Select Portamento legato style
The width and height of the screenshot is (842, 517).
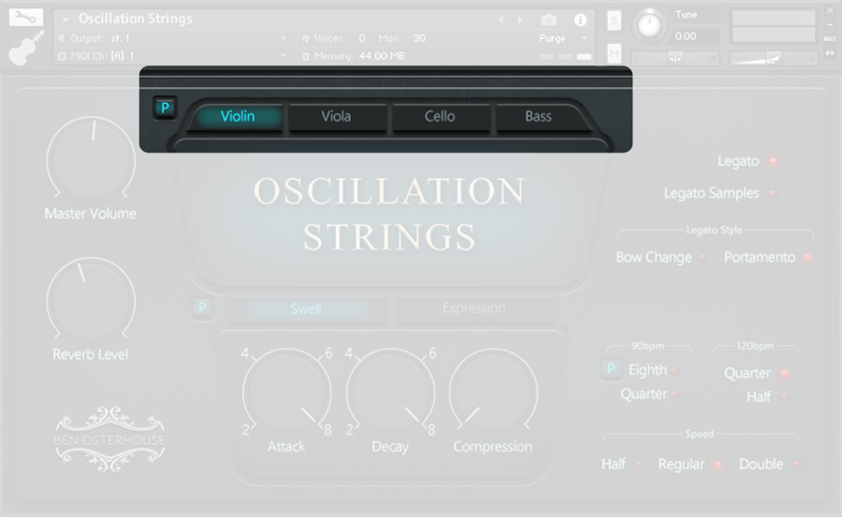(807, 258)
